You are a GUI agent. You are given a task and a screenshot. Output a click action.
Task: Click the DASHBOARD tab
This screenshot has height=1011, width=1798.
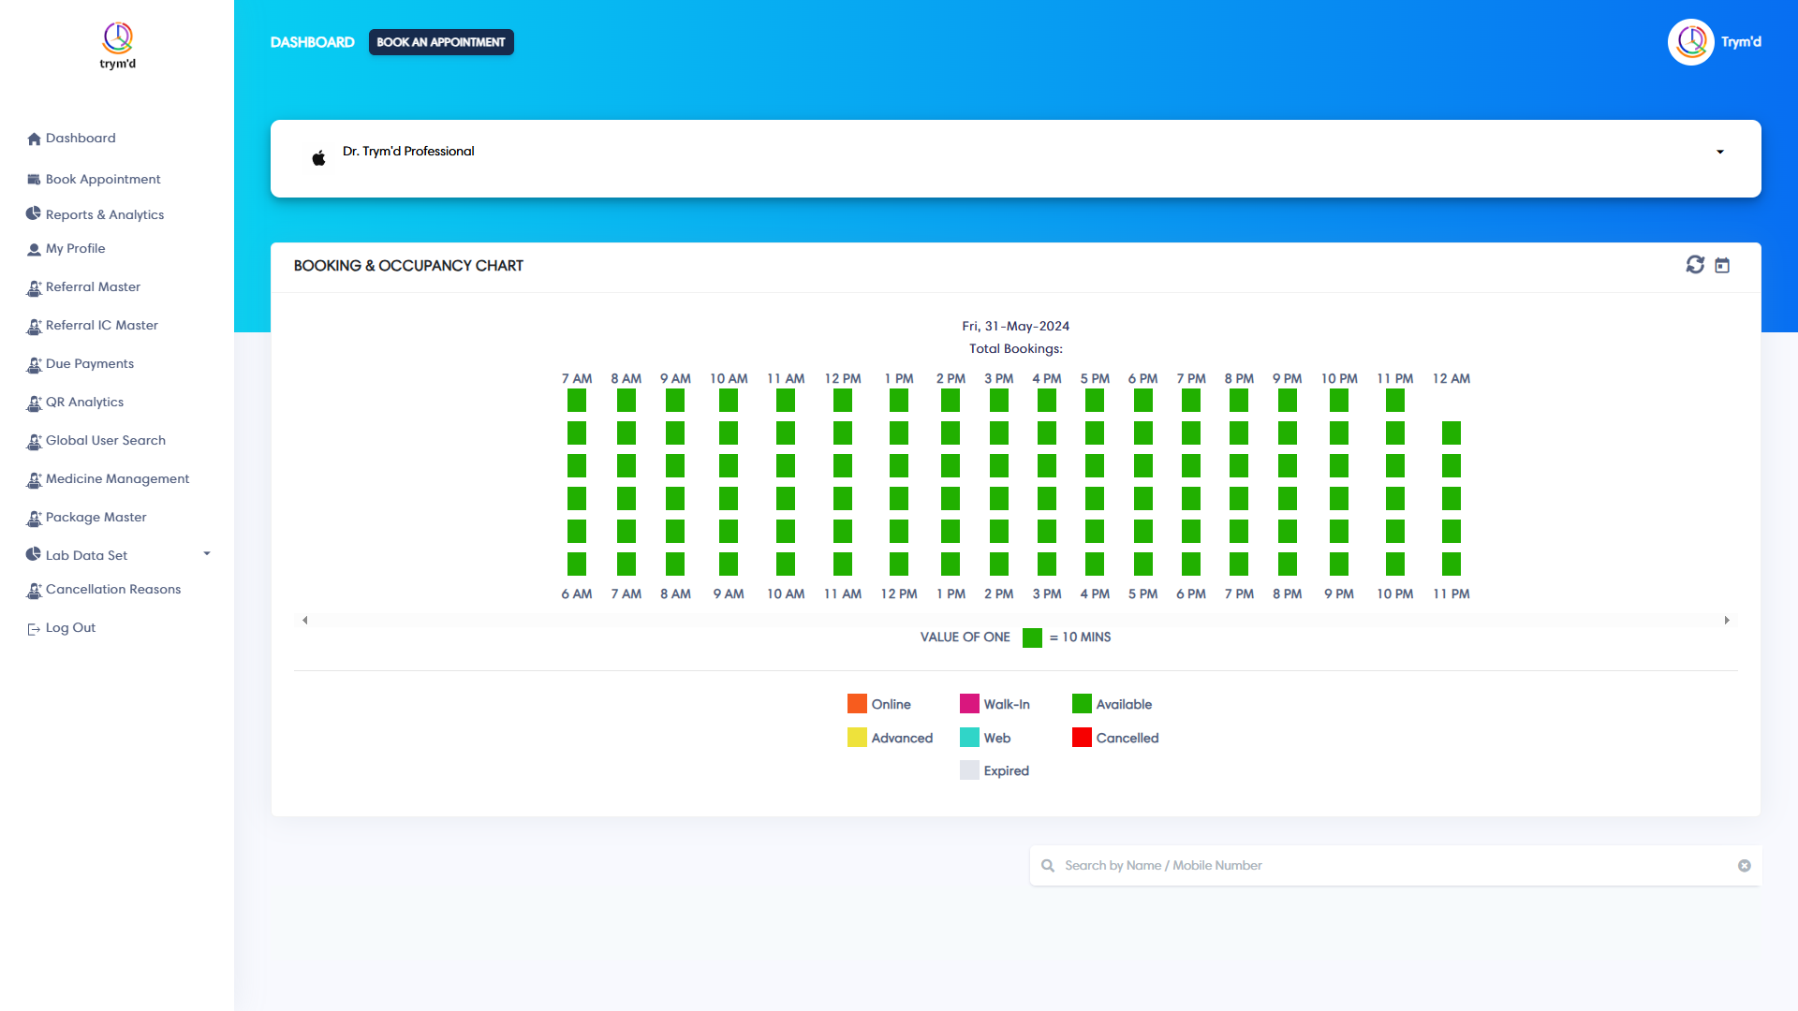click(313, 42)
